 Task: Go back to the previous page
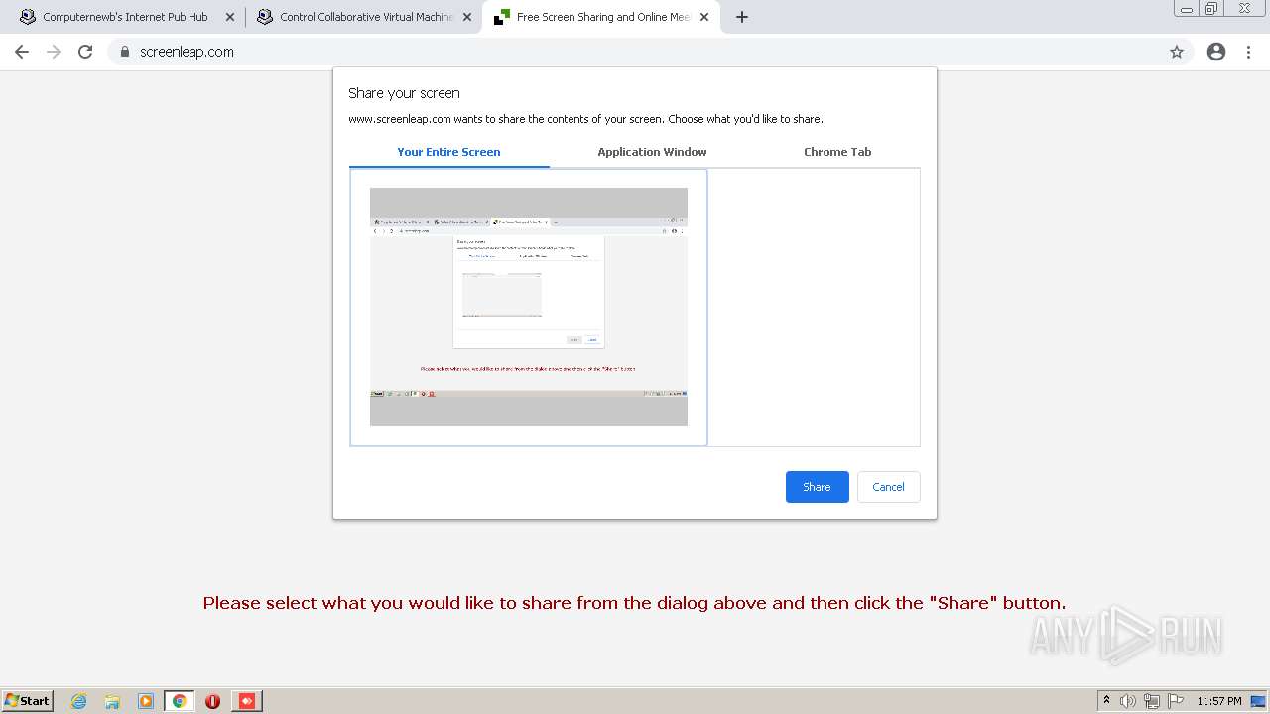22,52
